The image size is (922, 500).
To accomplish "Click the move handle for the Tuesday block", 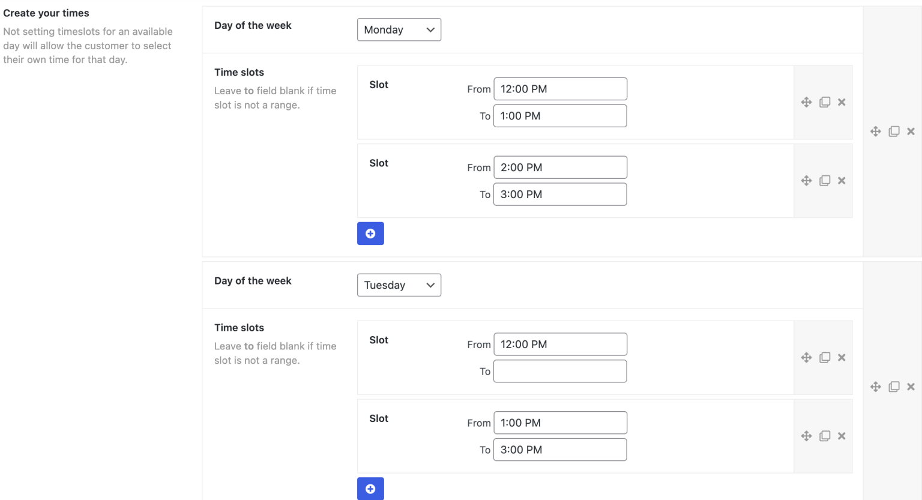I will [x=876, y=387].
